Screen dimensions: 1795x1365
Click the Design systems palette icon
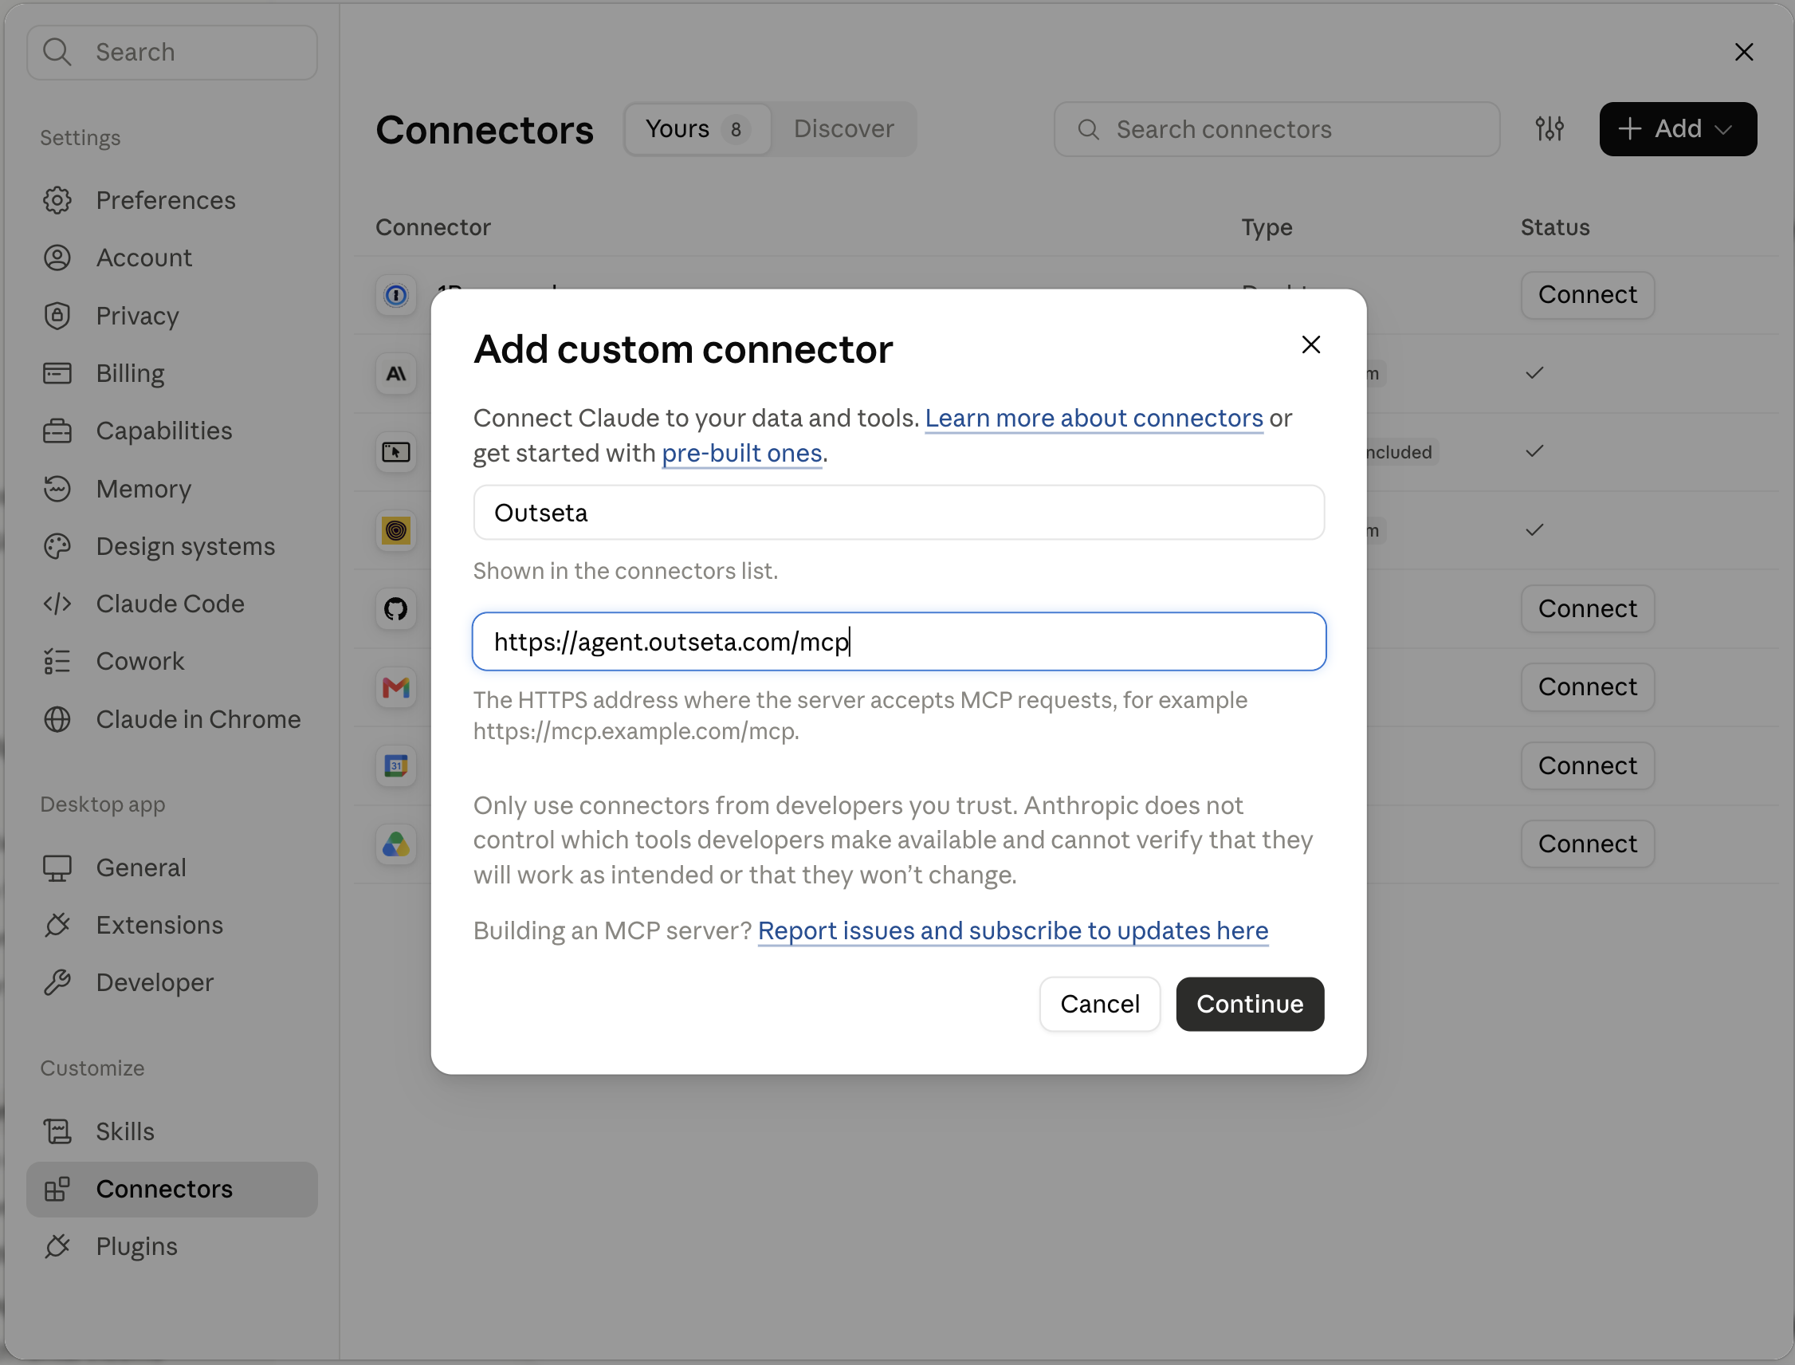[57, 546]
